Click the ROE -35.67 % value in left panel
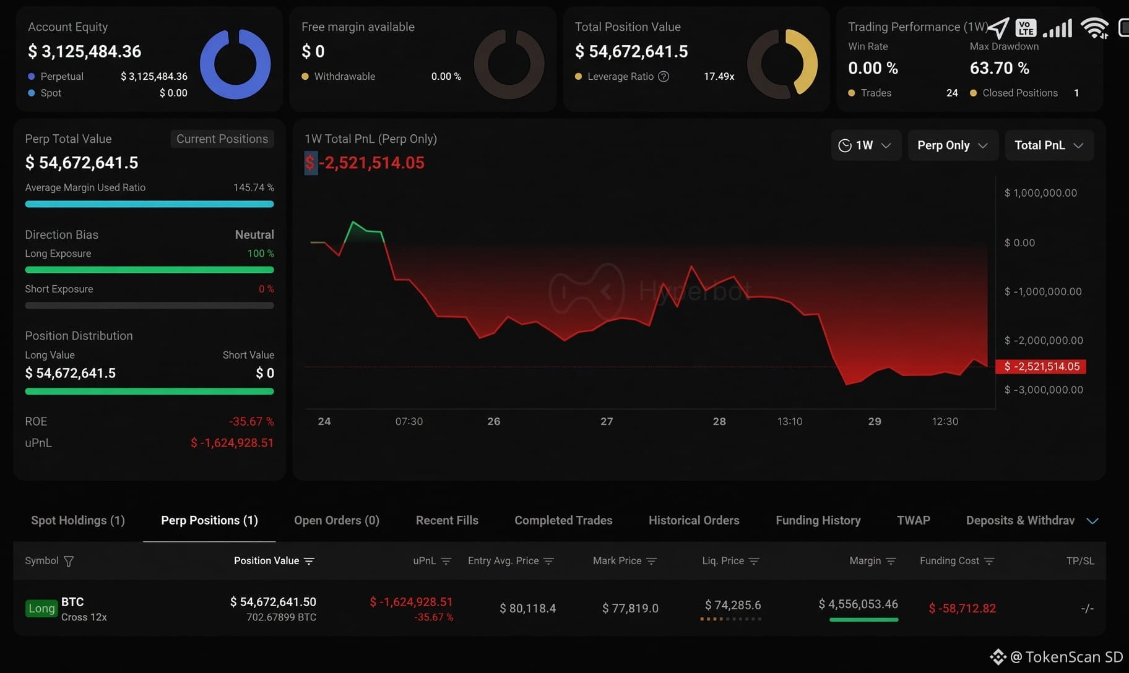Screen dimensions: 1129x673 [251, 421]
